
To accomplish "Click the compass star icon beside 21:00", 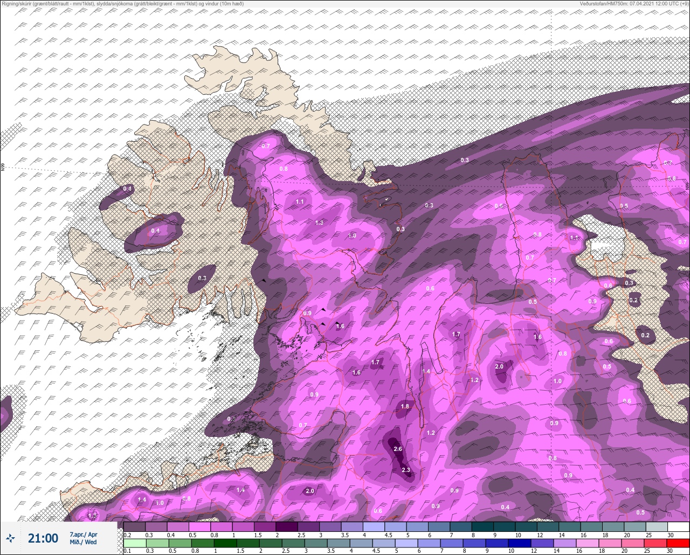I will click(10, 538).
